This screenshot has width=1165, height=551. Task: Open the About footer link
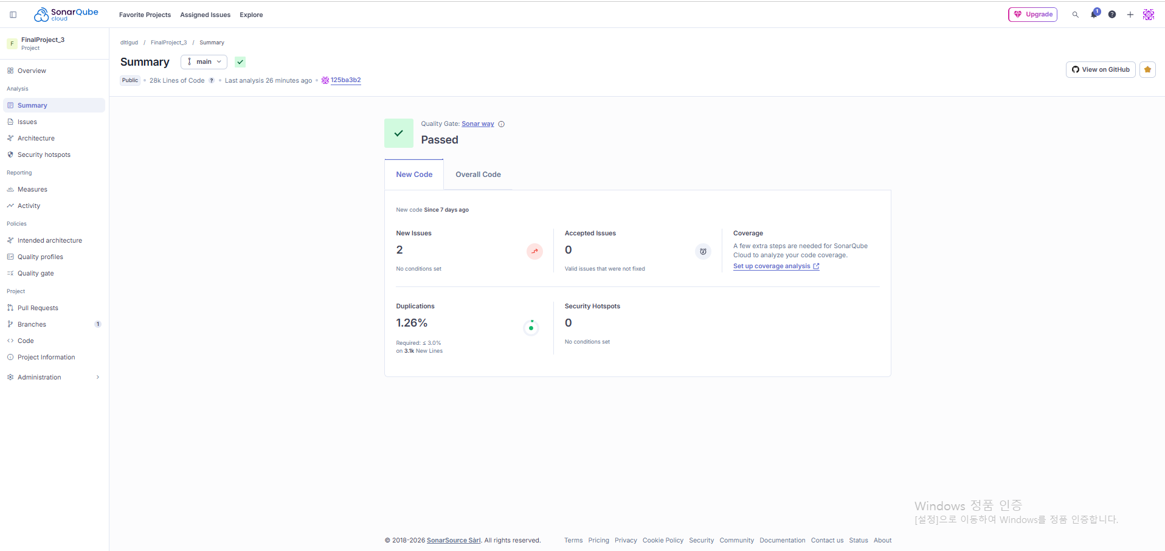click(x=883, y=541)
